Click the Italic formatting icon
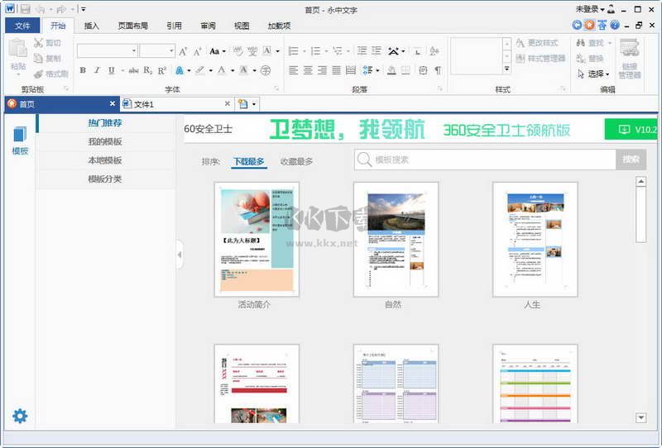662x448 pixels. (97, 70)
